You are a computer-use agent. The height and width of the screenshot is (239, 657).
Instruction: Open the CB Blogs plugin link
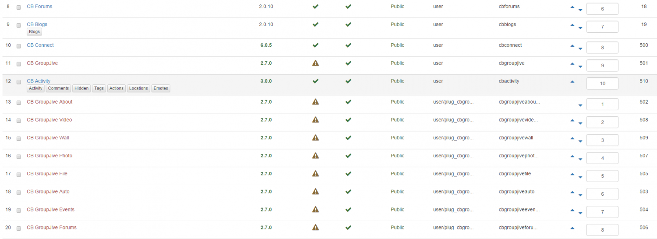pos(37,24)
